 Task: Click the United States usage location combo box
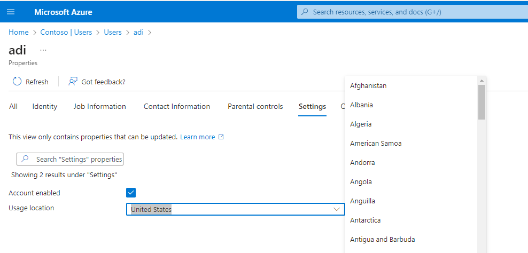point(235,209)
